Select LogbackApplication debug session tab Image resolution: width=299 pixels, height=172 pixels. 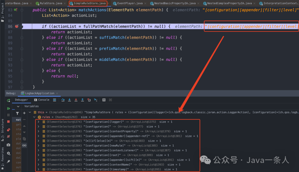click(x=40, y=93)
